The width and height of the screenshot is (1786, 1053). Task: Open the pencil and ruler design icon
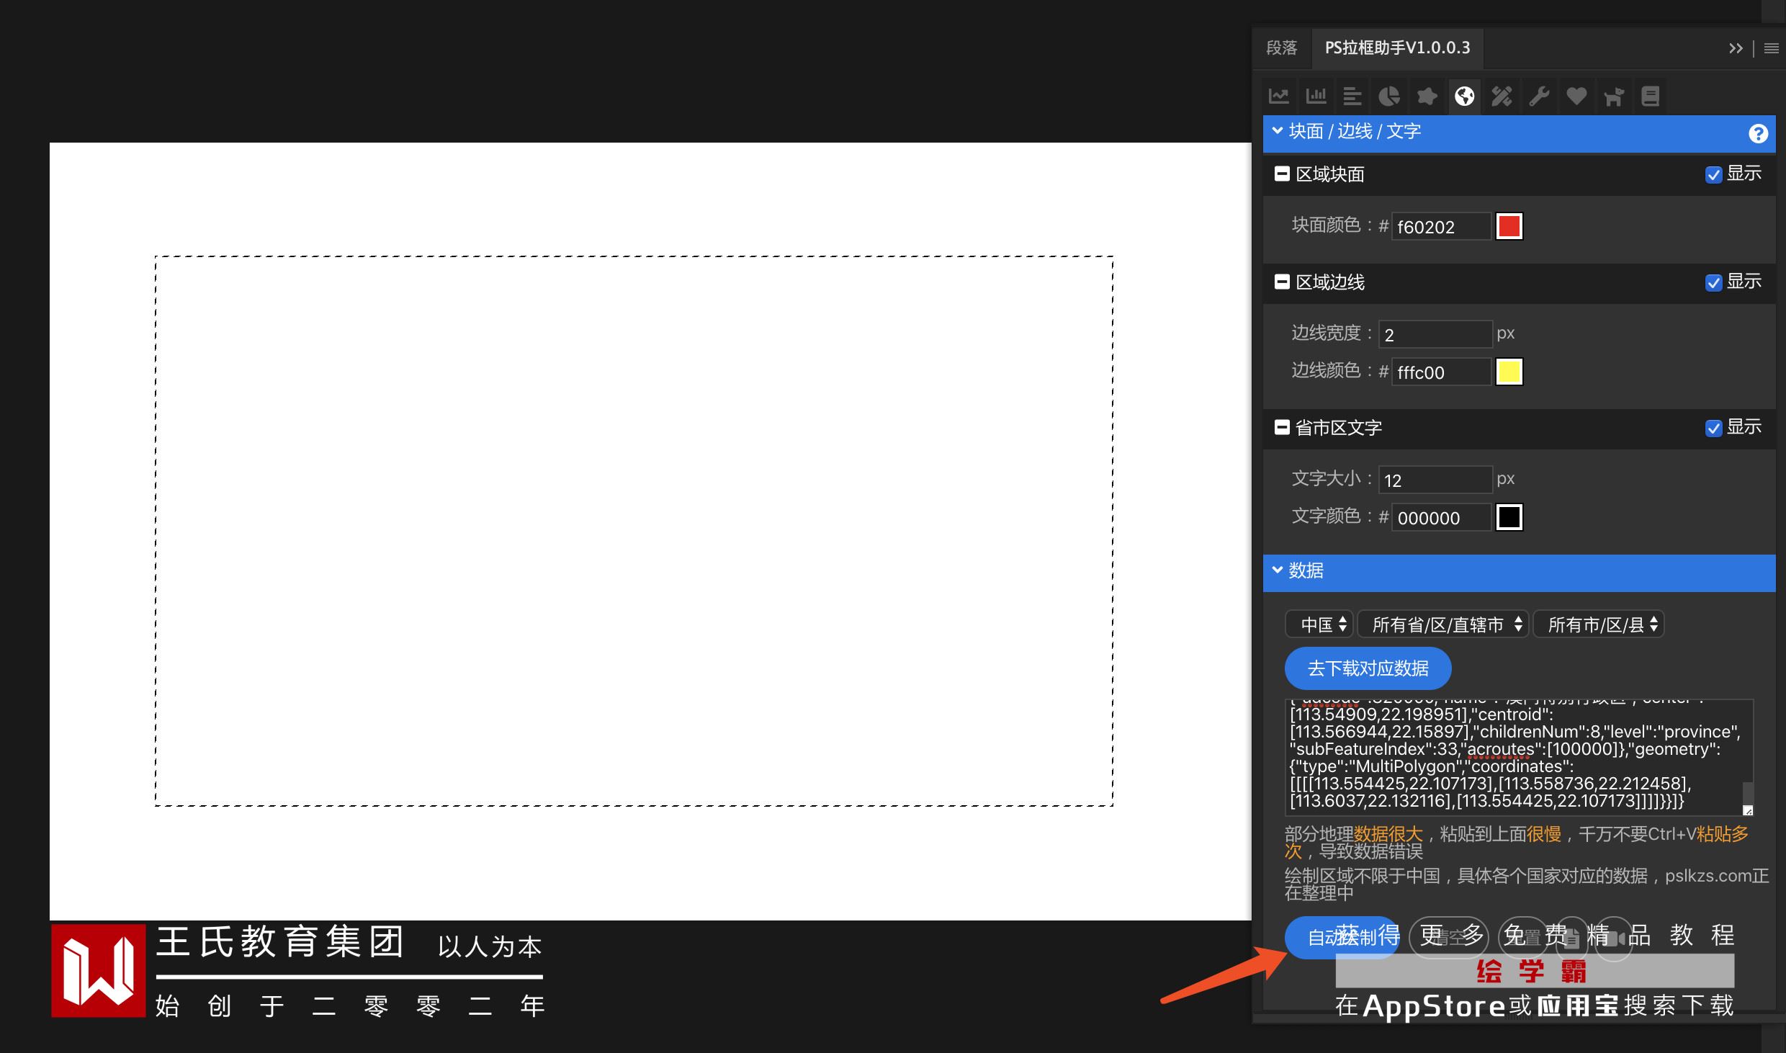[1502, 96]
